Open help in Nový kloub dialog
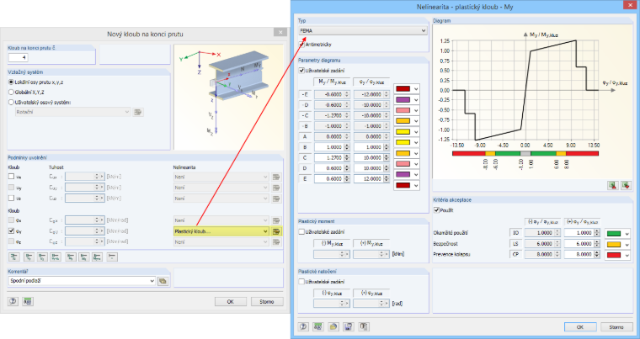 pyautogui.click(x=13, y=301)
